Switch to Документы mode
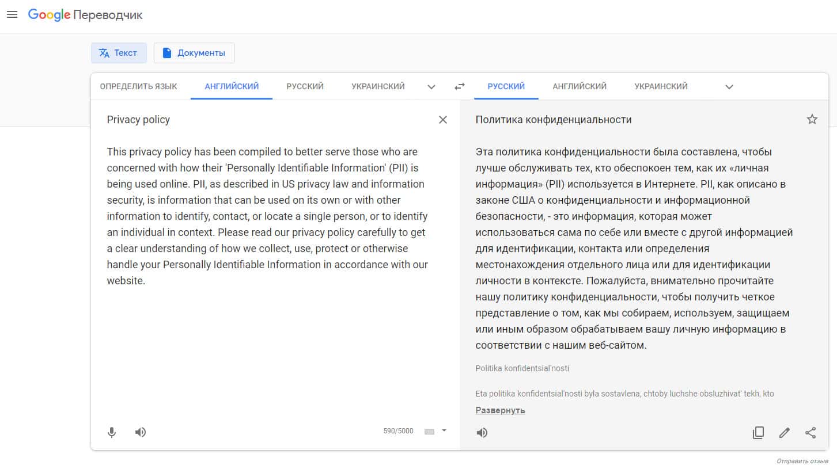The width and height of the screenshot is (837, 469). [194, 53]
